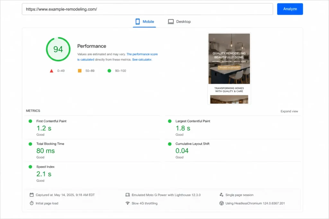
Task: Click the Captured at May 14, 2025 text
Action: (65, 195)
